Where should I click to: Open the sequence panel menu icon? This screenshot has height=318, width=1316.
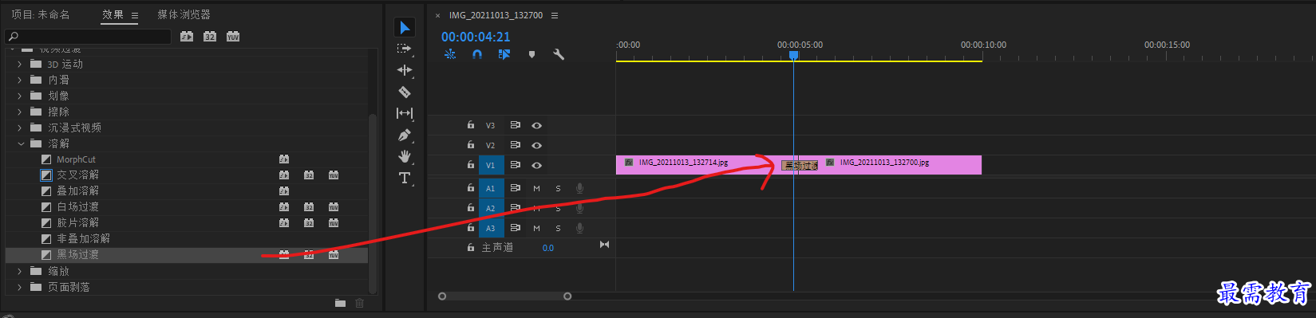coord(555,15)
